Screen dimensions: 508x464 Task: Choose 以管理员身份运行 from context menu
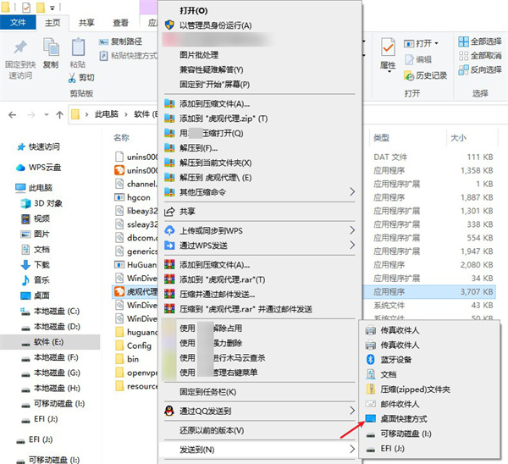tap(216, 25)
